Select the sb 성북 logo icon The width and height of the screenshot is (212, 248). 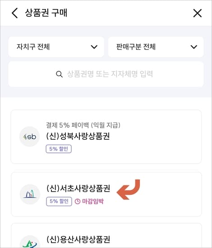[30, 137]
